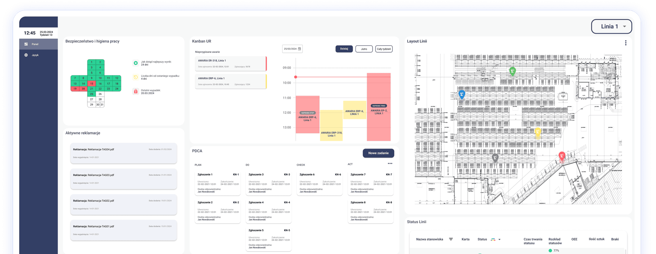The image size is (656, 254).
Task: Open the Linia 1 dropdown
Action: point(612,27)
